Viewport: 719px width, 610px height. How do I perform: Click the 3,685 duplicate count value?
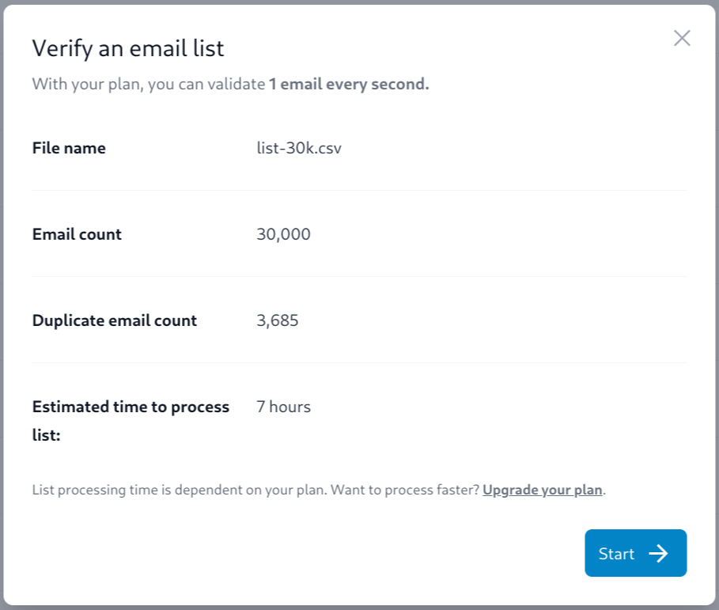click(x=278, y=320)
